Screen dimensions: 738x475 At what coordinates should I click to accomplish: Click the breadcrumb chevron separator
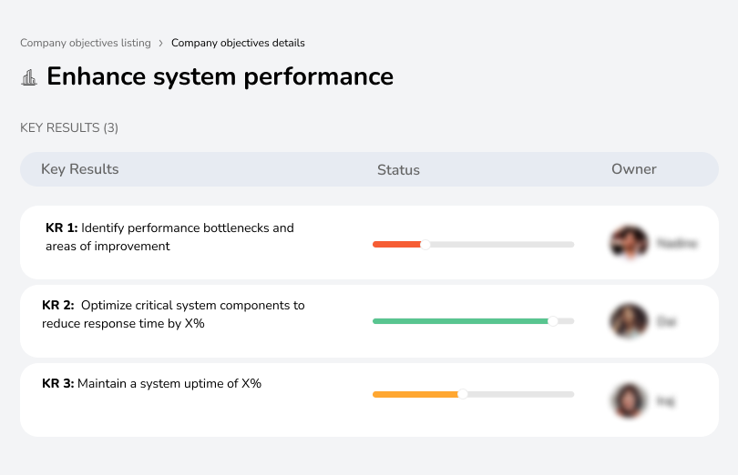(161, 44)
